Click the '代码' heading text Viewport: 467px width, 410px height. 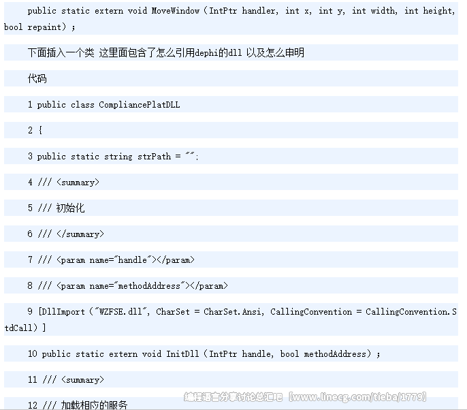[37, 79]
